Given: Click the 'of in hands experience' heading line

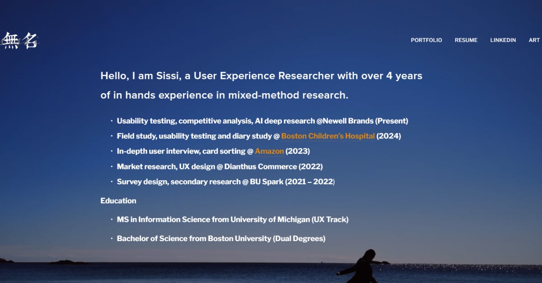Looking at the screenshot, I should (x=224, y=96).
